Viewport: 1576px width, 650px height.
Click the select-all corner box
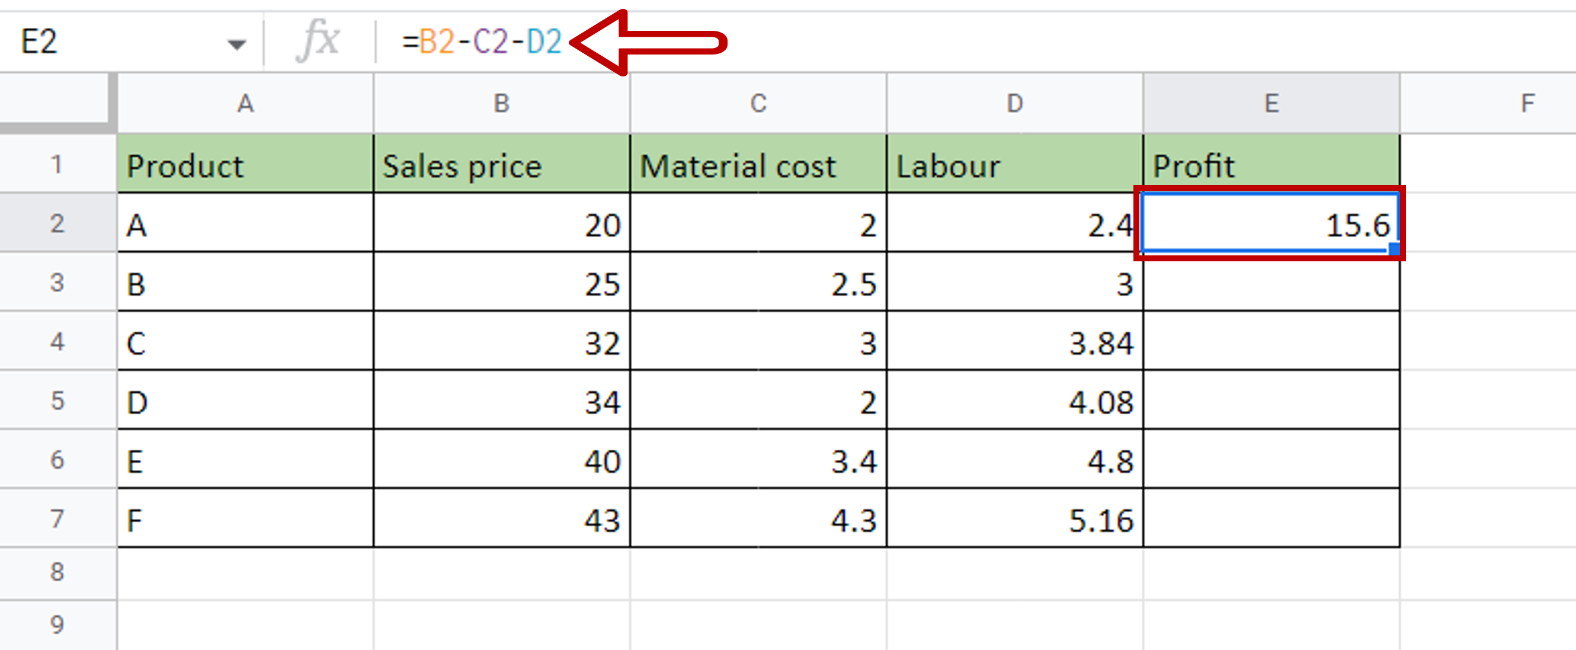tap(57, 103)
